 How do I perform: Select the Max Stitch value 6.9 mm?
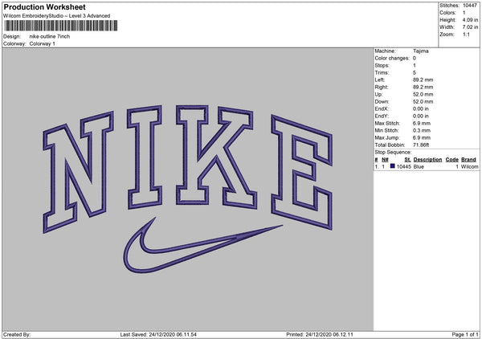click(422, 123)
